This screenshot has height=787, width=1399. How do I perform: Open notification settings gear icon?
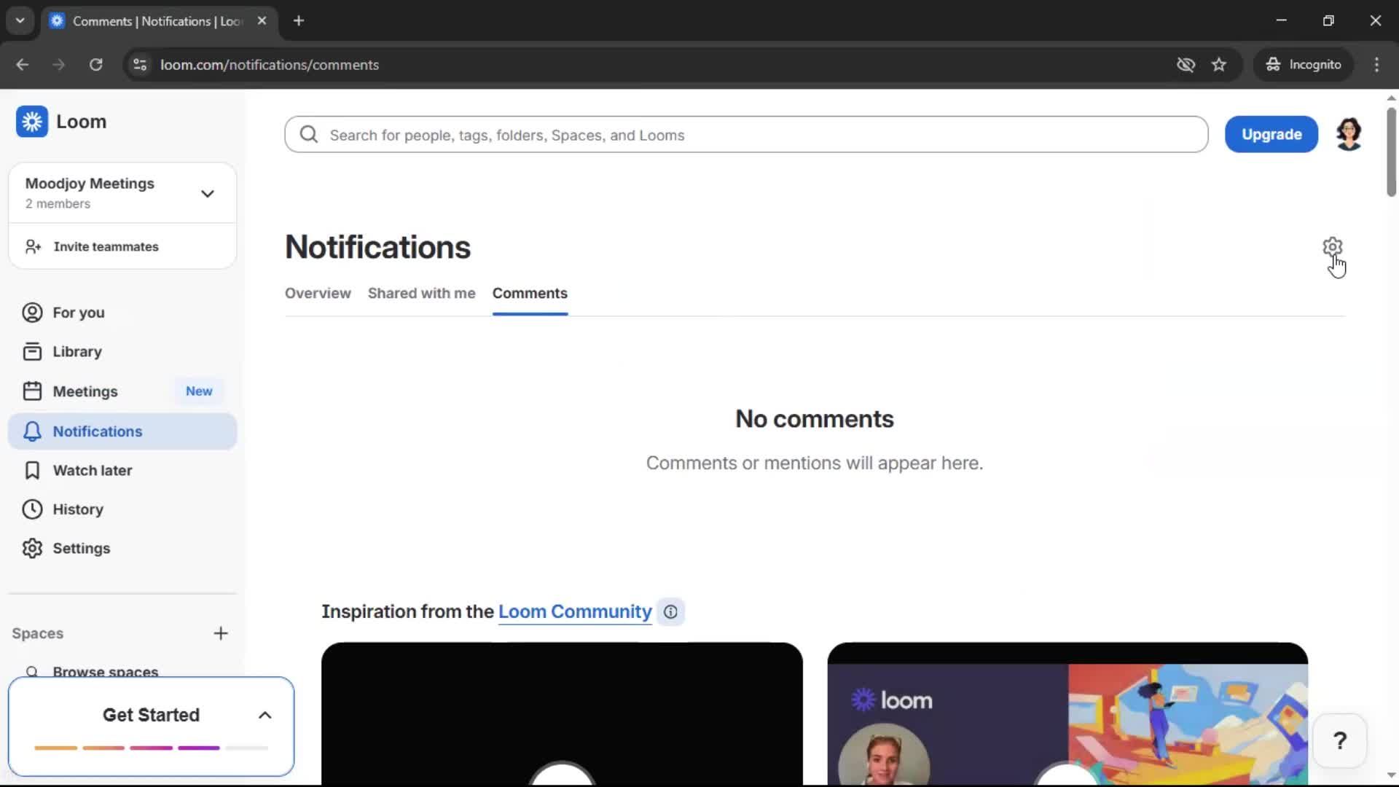click(x=1332, y=246)
